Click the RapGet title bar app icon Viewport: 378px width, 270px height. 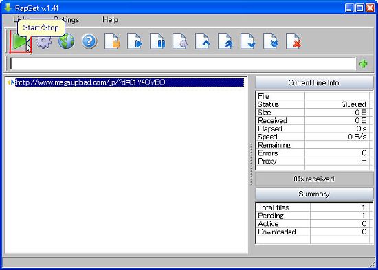8,8
